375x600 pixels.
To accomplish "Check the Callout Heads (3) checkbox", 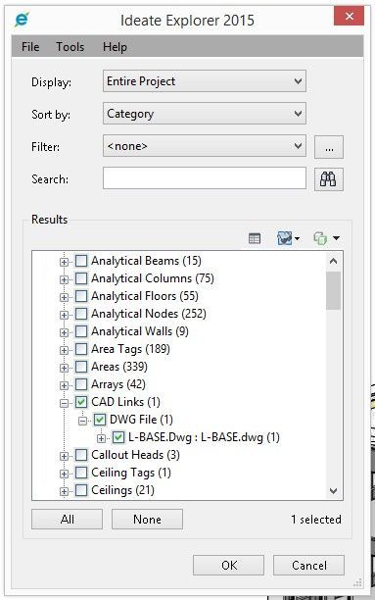I will tap(81, 455).
